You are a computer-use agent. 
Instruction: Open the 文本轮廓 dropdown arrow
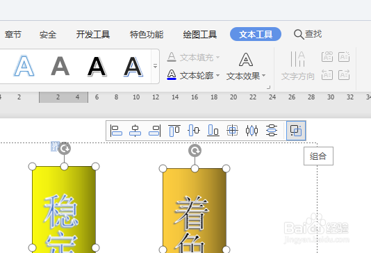coord(218,76)
